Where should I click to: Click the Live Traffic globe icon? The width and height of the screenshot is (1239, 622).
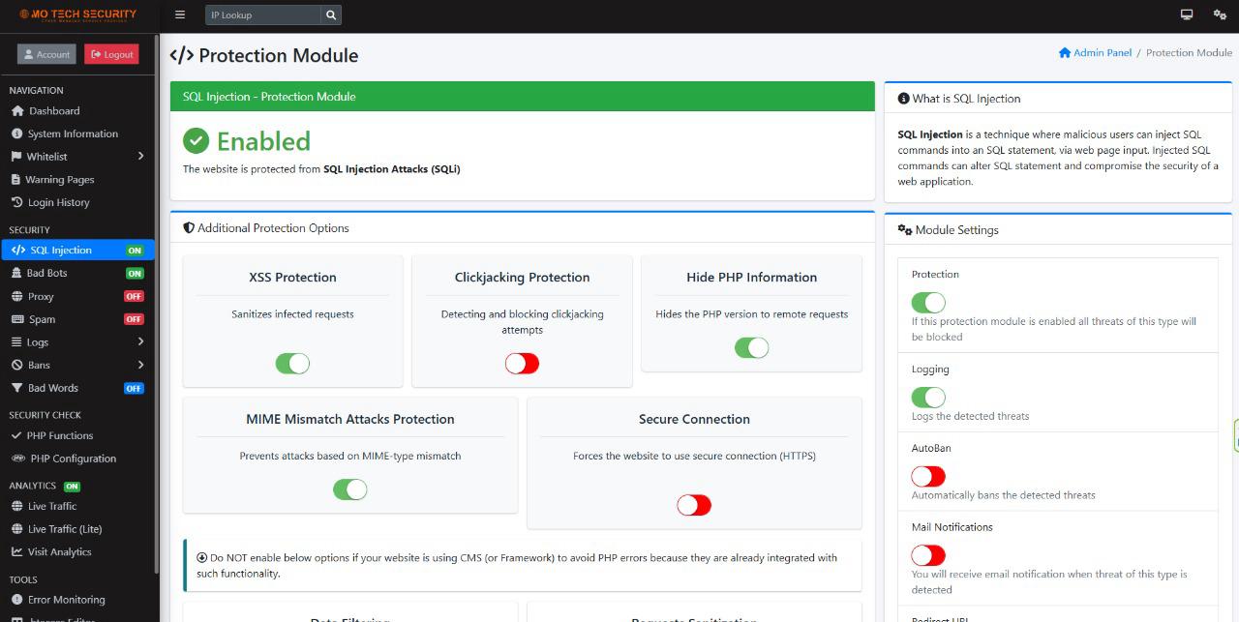pyautogui.click(x=16, y=506)
